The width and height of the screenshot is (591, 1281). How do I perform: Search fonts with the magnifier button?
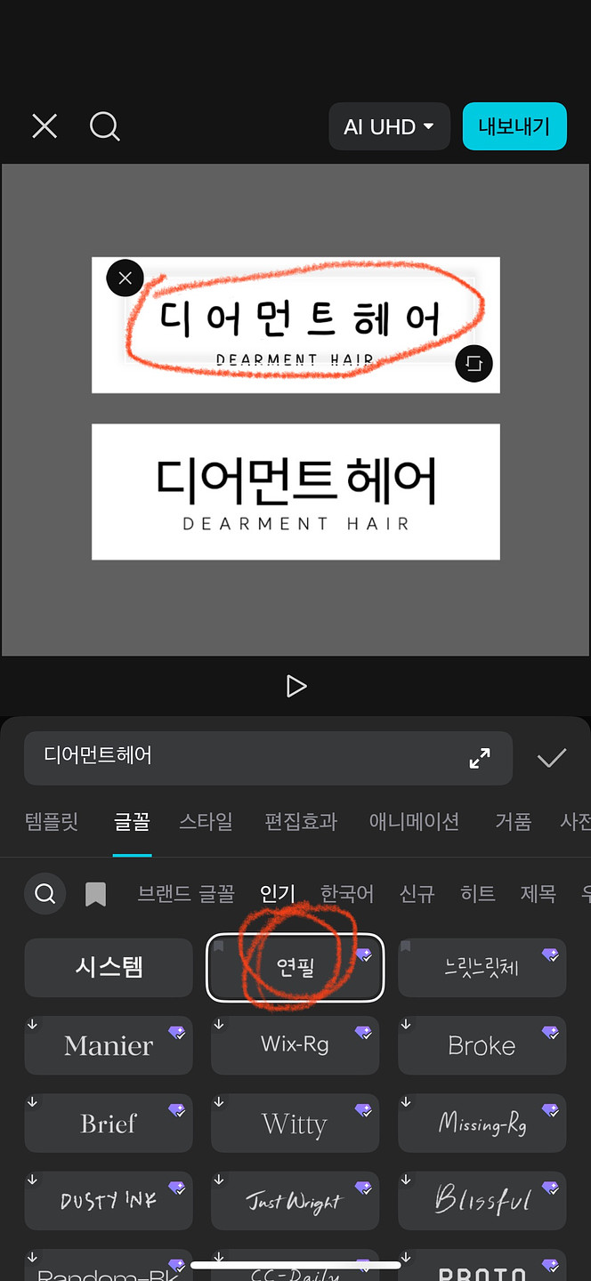[x=45, y=893]
